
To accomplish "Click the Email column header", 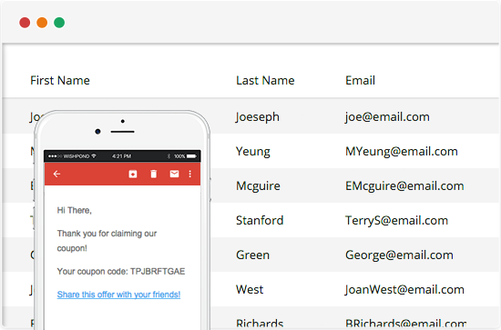I will pos(360,80).
